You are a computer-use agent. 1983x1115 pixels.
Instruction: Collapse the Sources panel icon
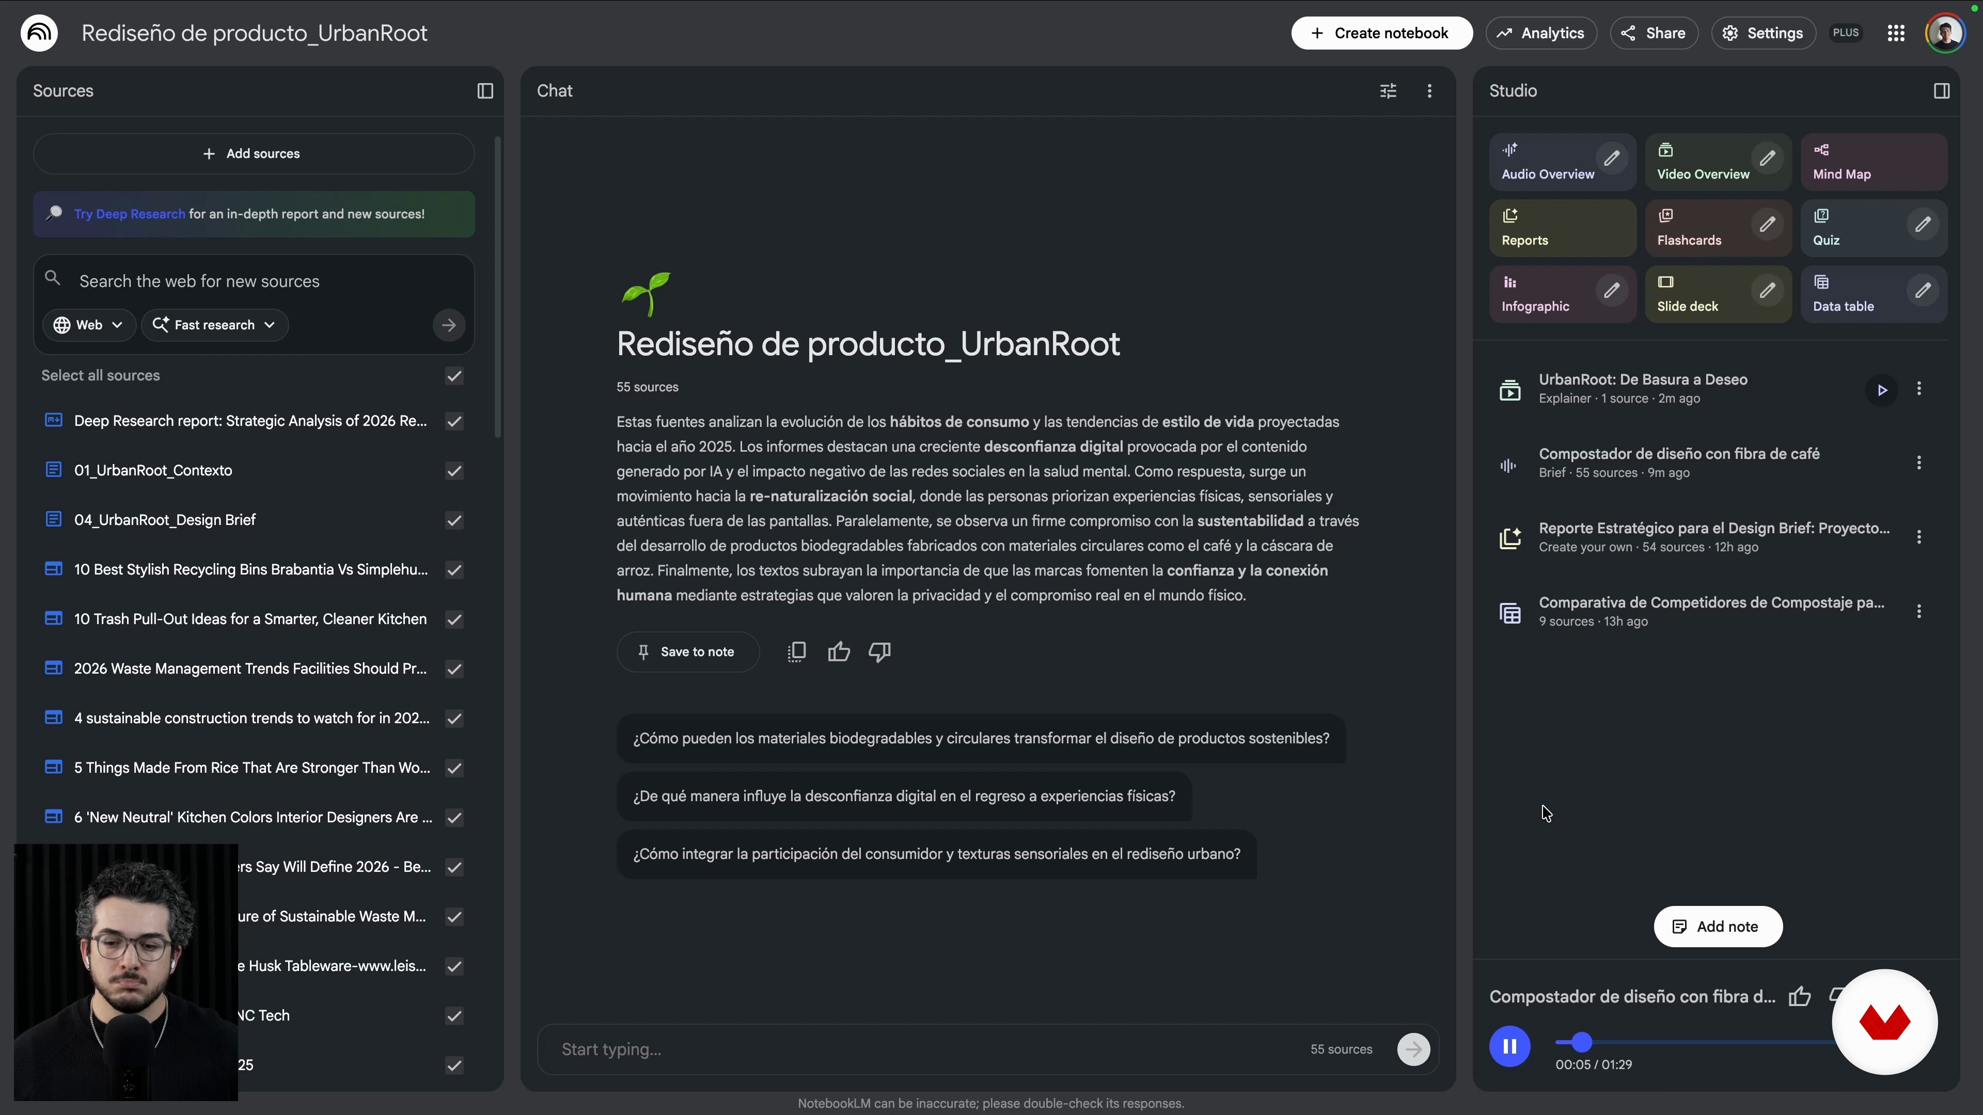pyautogui.click(x=485, y=91)
